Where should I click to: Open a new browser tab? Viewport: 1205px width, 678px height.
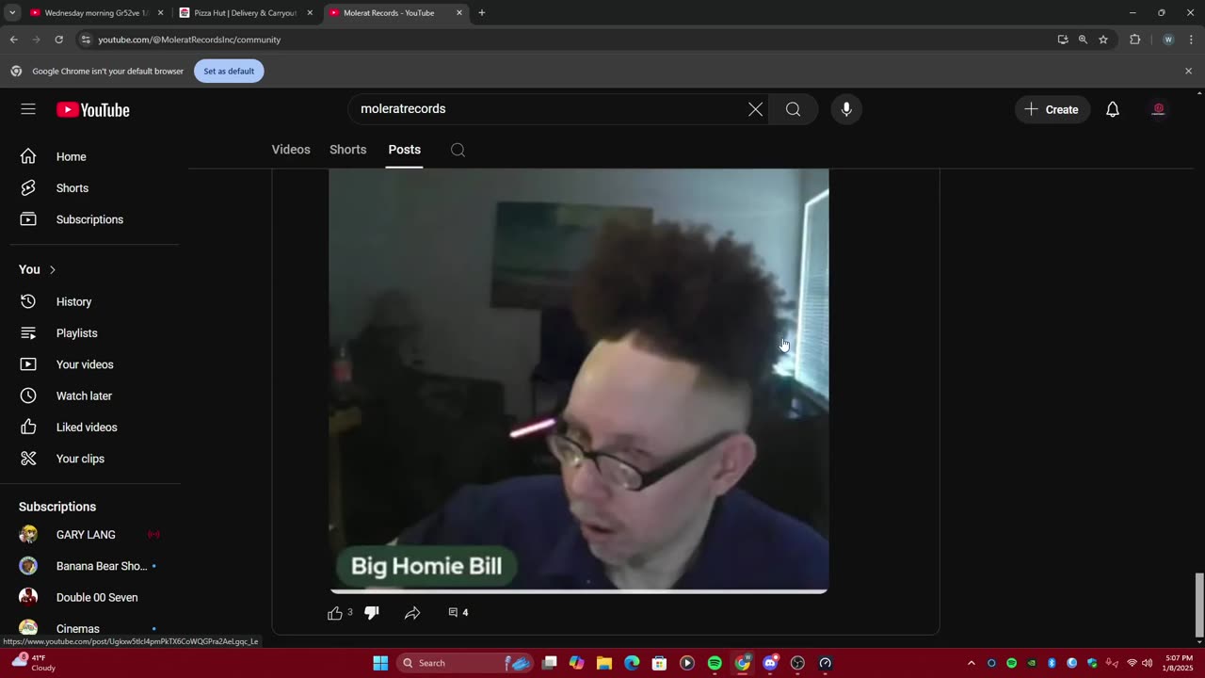point(481,13)
